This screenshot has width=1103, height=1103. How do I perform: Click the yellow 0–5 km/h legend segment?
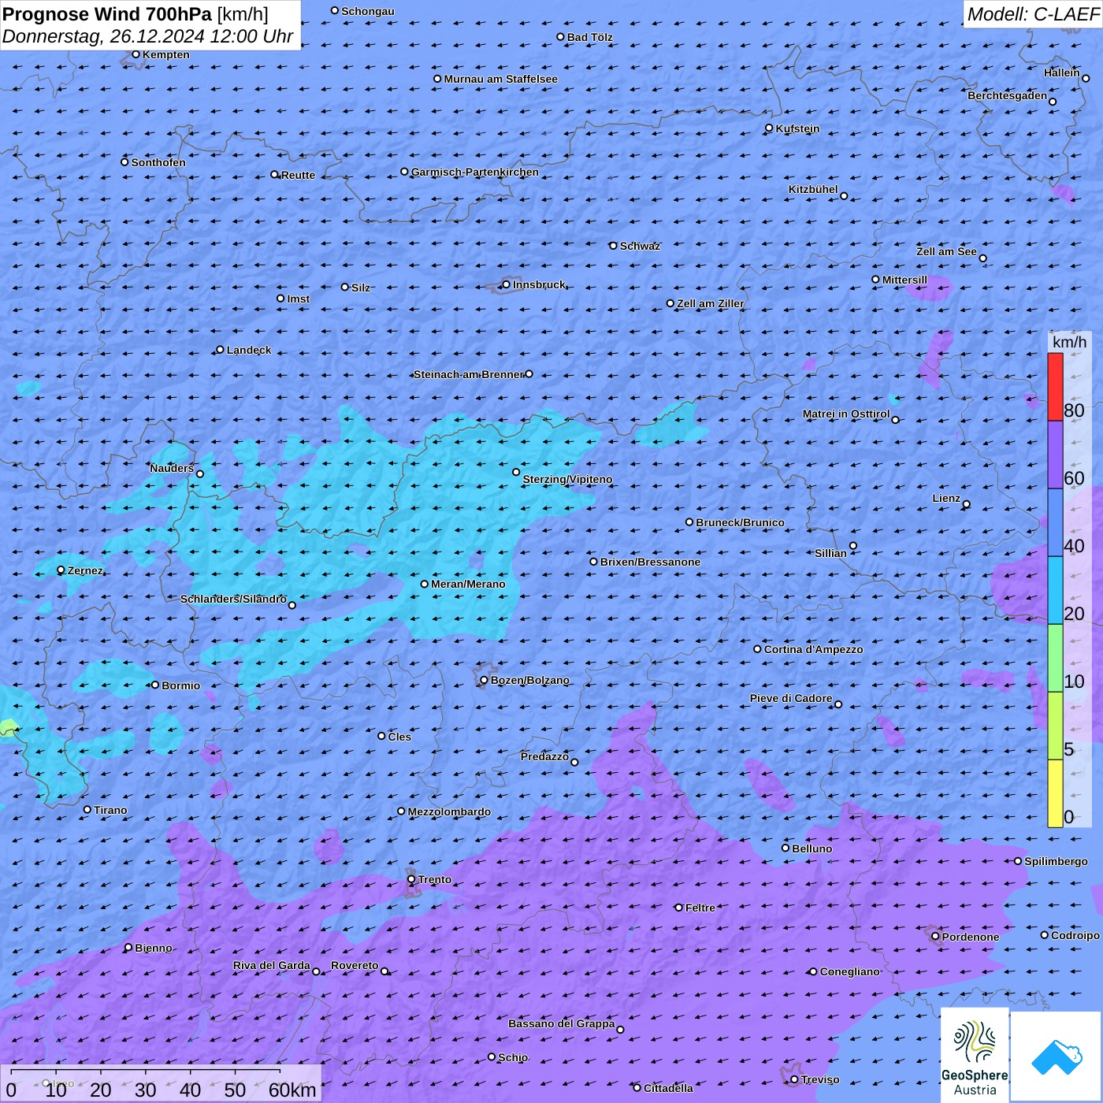coord(1055,793)
